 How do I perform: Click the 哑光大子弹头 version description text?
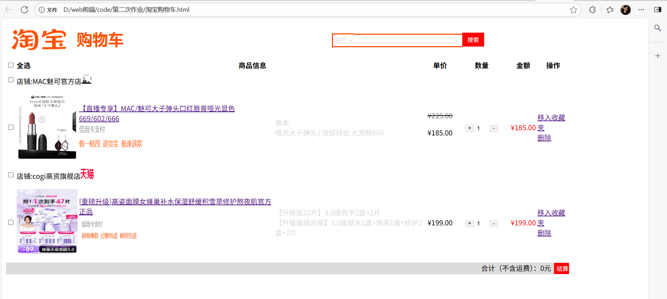(330, 133)
